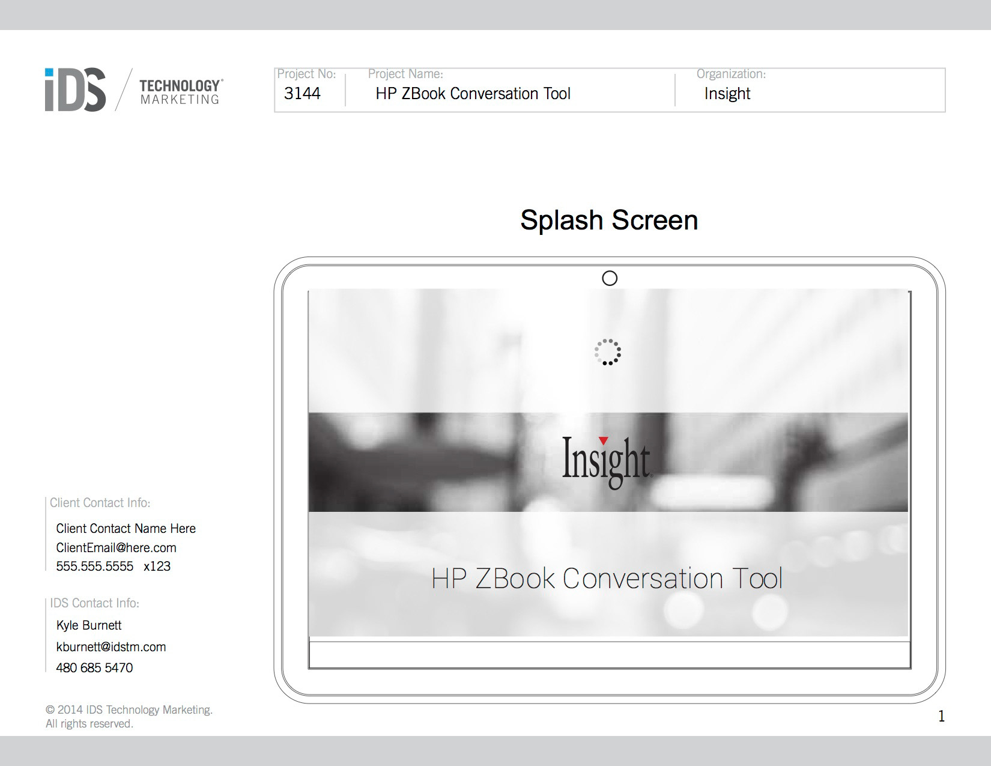The image size is (991, 766).
Task: Select the Organization value Insight
Action: (x=727, y=94)
